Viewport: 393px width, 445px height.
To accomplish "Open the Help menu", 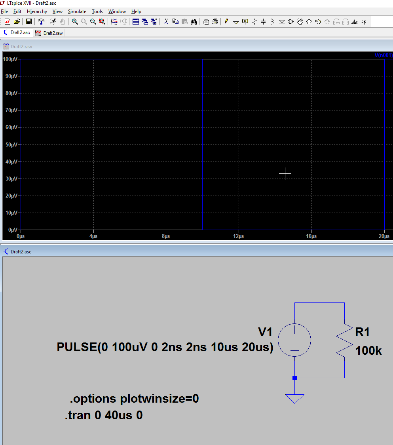I will (x=136, y=11).
